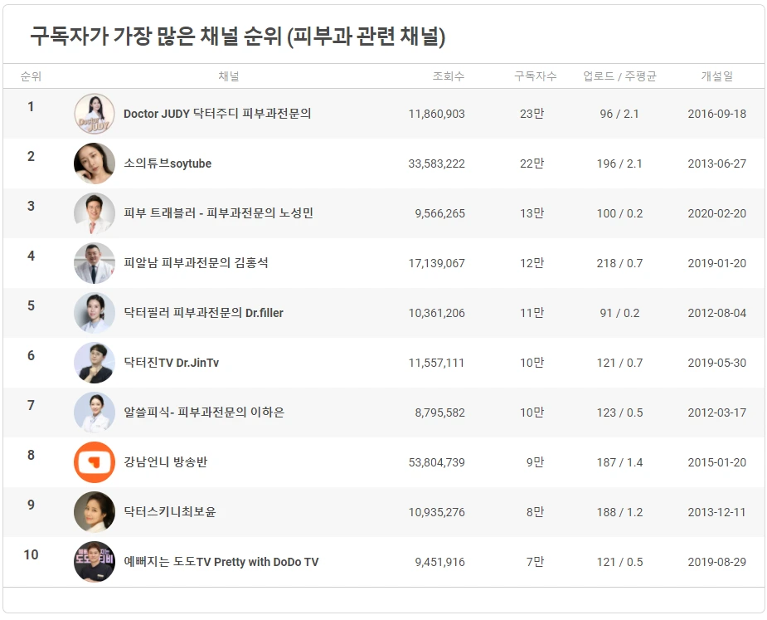Click the 업로드 / 주평균 column header
Image resolution: width=767 pixels, height=620 pixels.
[x=619, y=76]
